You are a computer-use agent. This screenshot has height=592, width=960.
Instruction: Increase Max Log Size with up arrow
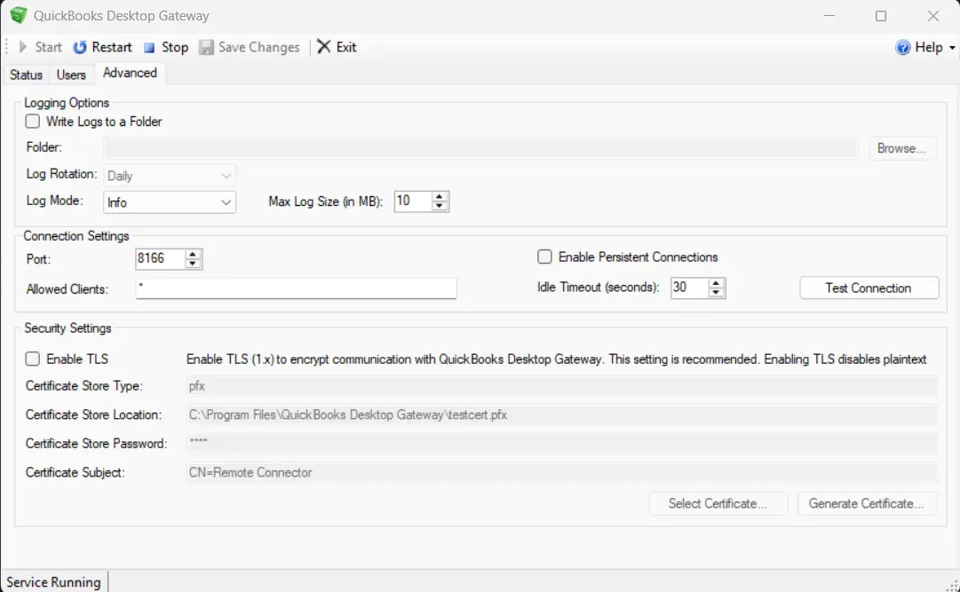pyautogui.click(x=439, y=196)
